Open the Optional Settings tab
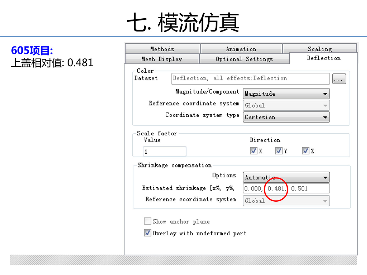 (244, 59)
